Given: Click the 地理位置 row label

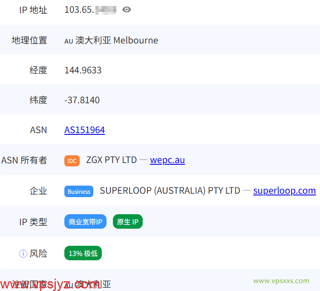Looking at the screenshot, I should click(x=29, y=40).
